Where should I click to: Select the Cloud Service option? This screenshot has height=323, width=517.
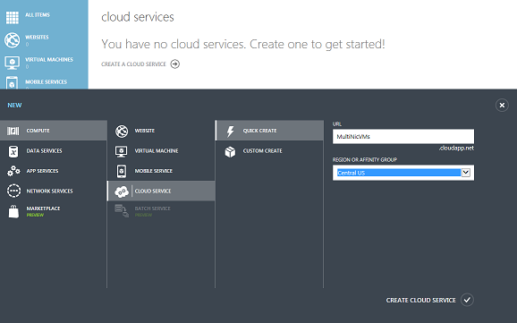point(161,191)
